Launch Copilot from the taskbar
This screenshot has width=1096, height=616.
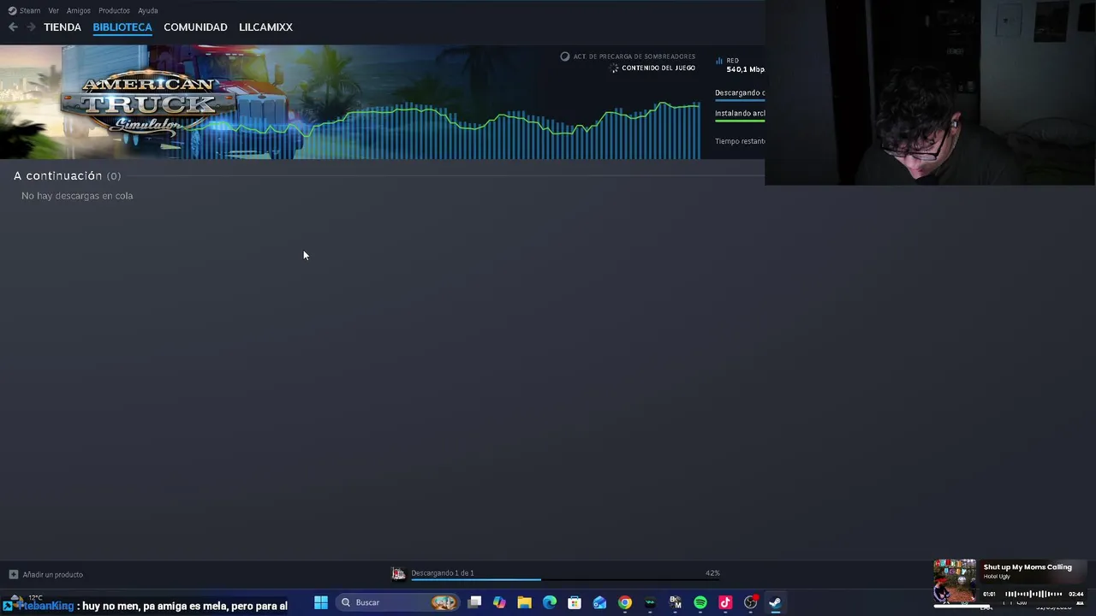[x=499, y=602]
